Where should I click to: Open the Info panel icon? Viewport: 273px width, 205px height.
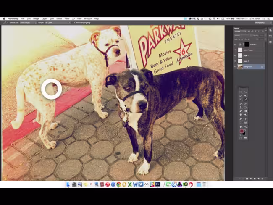click(270, 42)
